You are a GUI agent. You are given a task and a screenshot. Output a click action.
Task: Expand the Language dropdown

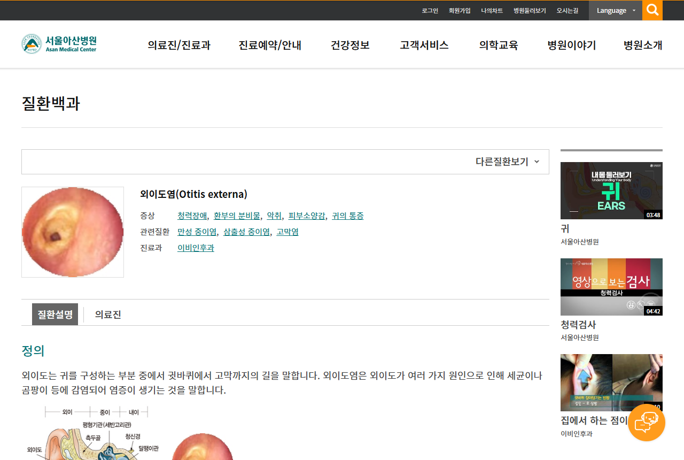click(x=616, y=10)
